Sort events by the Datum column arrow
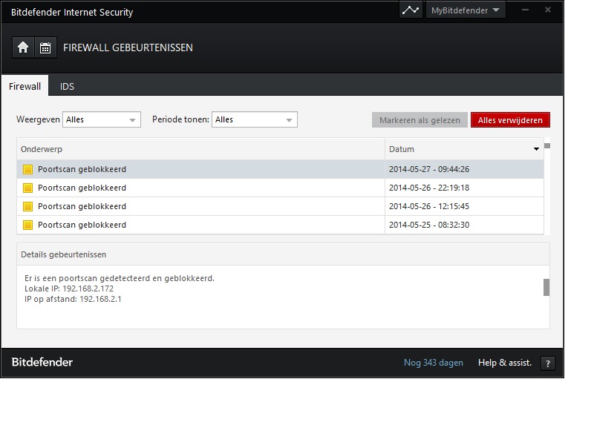The height and width of the screenshot is (445, 594). pos(536,149)
